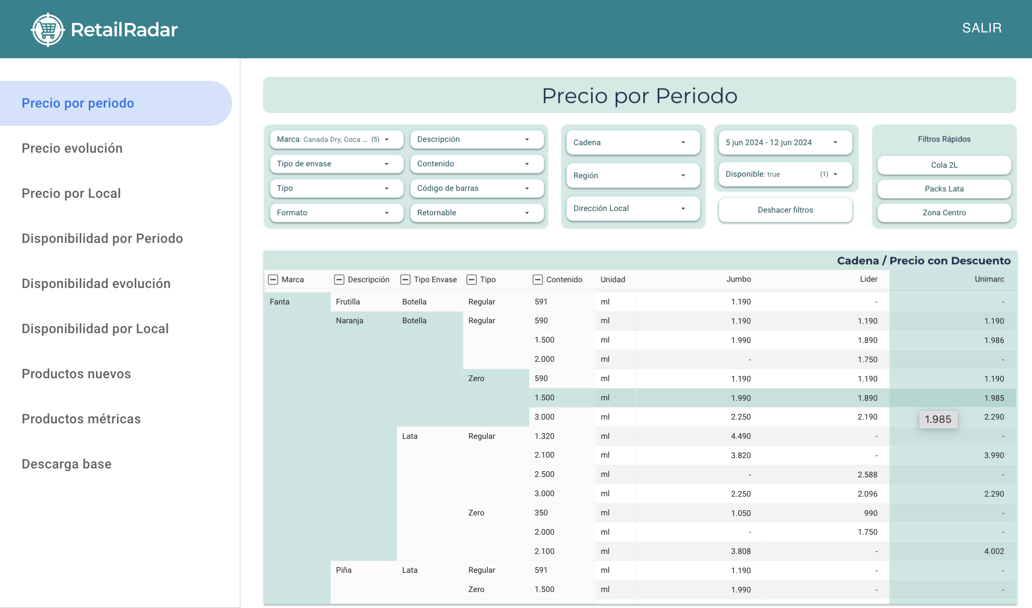
Task: Open the Tipo de envase dropdown
Action: coord(336,164)
